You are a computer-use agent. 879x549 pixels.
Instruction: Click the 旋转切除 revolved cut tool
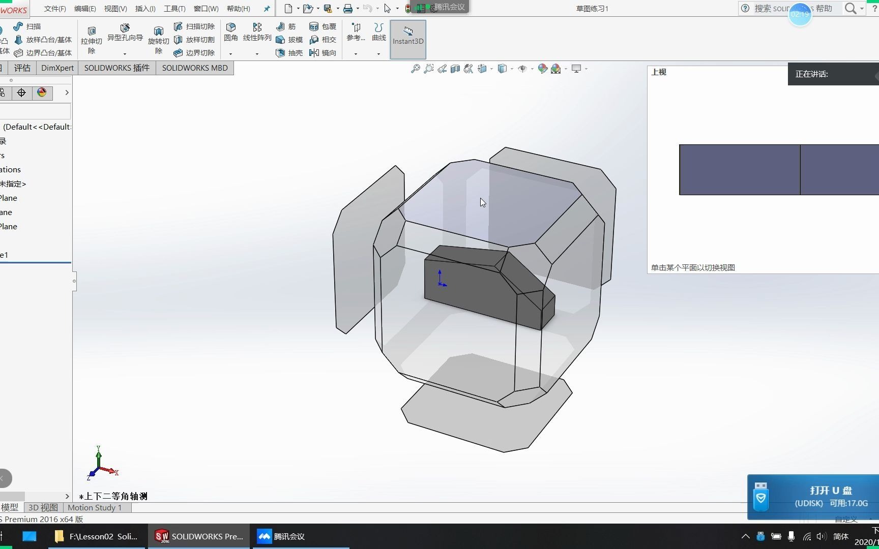[158, 41]
